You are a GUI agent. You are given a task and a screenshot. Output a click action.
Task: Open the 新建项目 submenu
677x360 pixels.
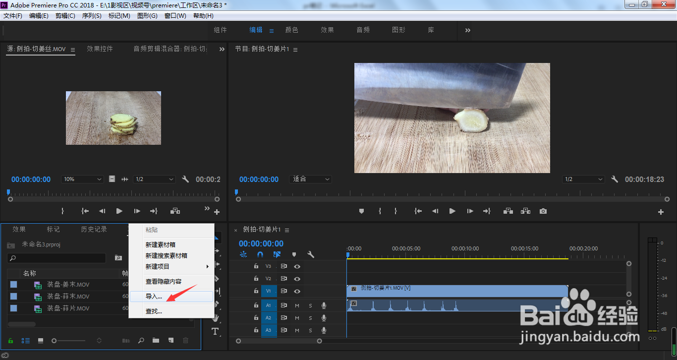pyautogui.click(x=171, y=267)
